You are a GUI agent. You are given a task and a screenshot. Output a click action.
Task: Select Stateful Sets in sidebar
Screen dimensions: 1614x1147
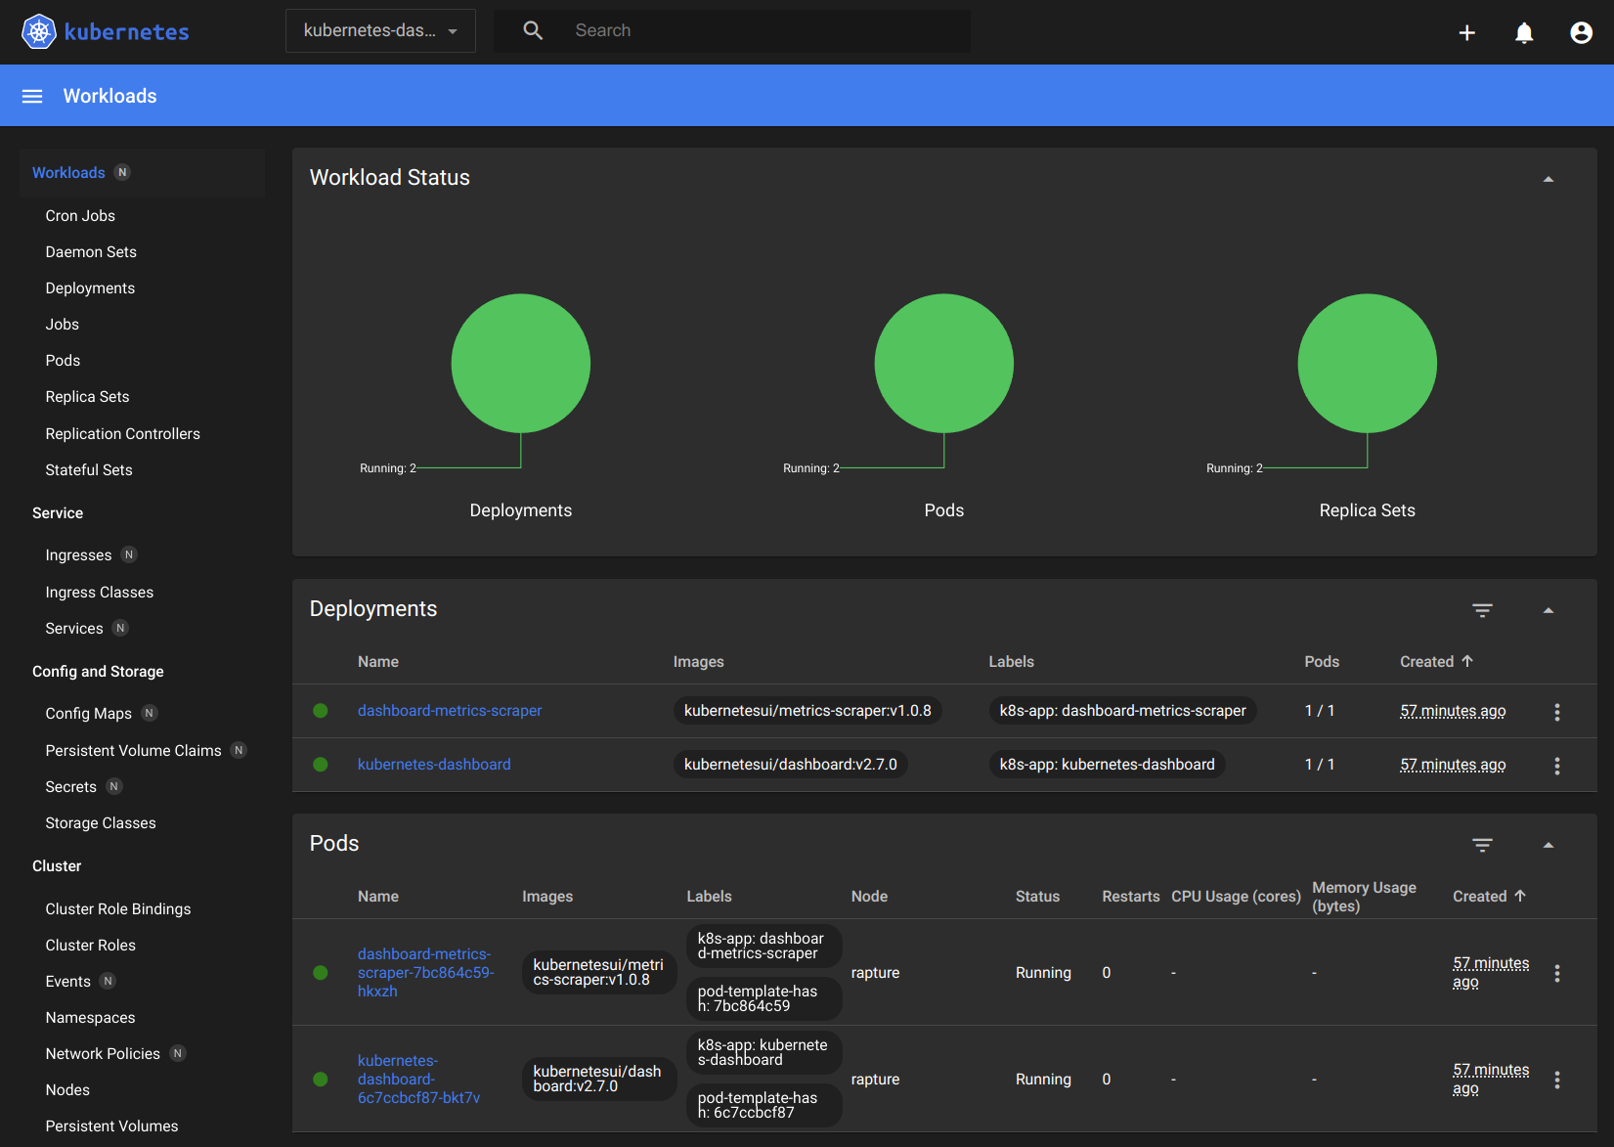click(89, 470)
